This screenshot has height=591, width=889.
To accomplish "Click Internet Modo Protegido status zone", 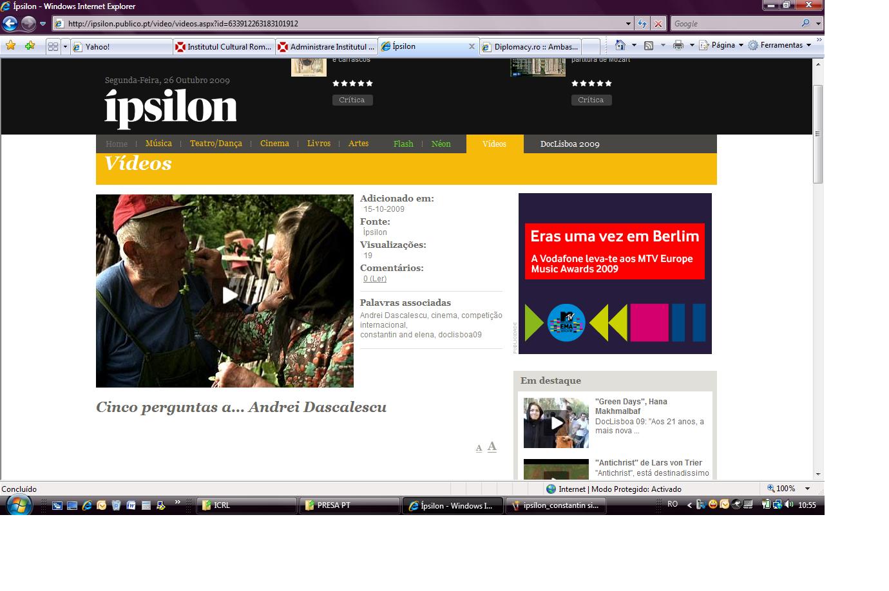I will pos(613,489).
